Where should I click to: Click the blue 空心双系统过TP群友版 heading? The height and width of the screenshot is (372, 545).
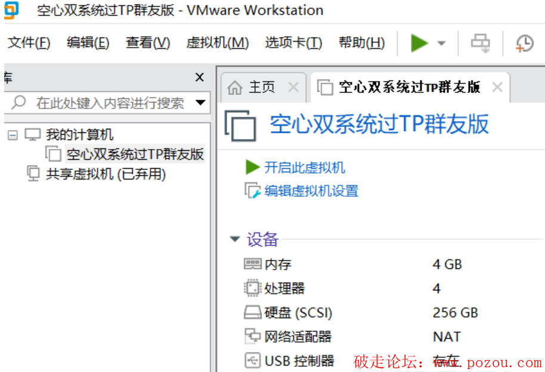click(380, 124)
